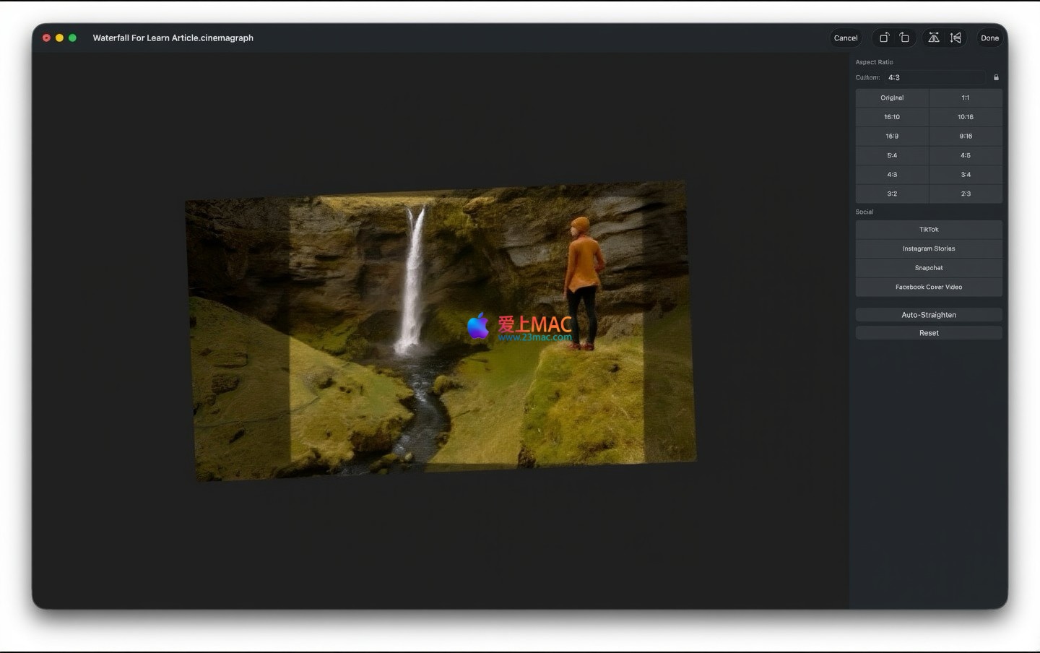Select the 16:9 aspect ratio preset
This screenshot has height=653, width=1040.
point(892,136)
